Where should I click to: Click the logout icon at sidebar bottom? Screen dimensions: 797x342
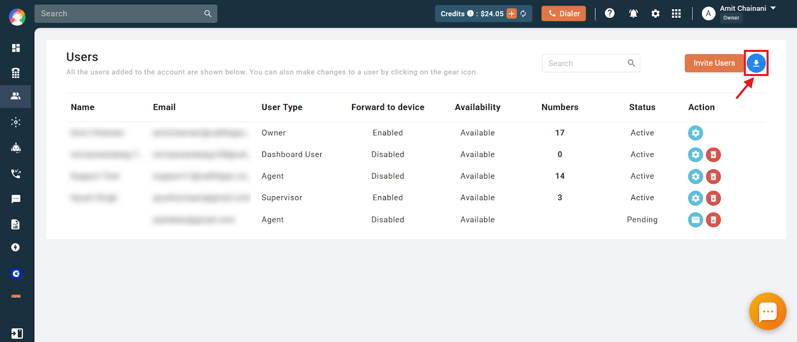[16, 334]
